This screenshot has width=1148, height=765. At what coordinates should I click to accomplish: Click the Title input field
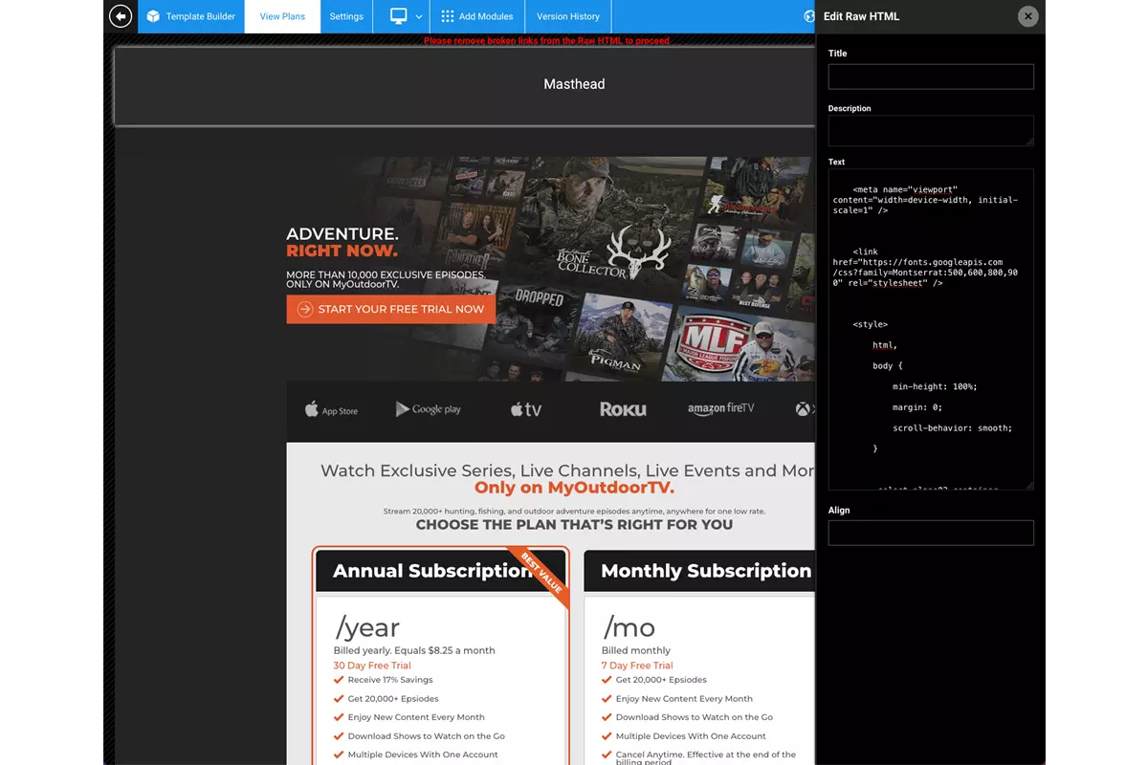tap(931, 76)
